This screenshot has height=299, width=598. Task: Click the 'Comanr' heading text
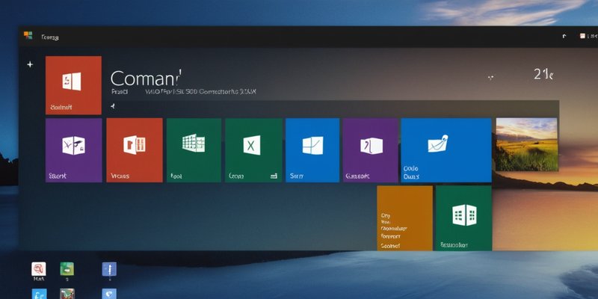(146, 78)
